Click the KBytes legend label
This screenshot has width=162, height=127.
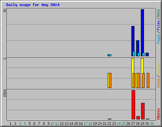(158, 114)
